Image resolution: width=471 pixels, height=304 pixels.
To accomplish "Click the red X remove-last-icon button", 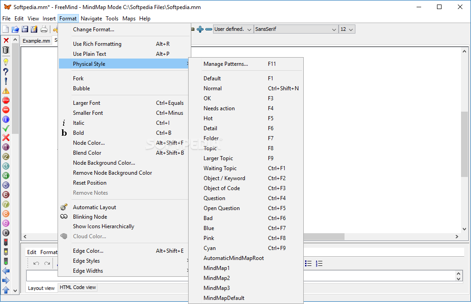I will tap(6, 40).
